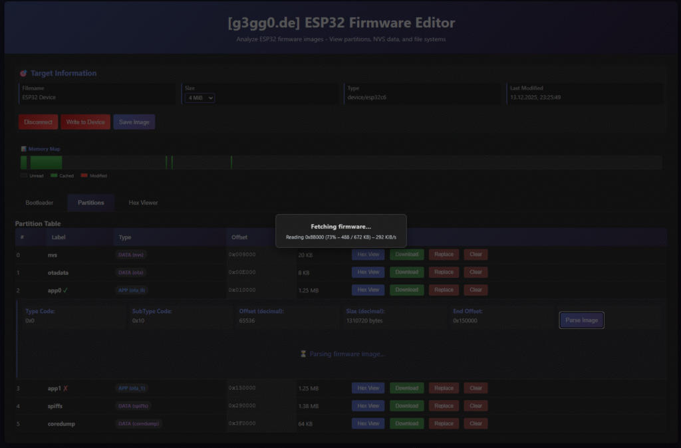Replace the app1 partition
Image resolution: width=681 pixels, height=448 pixels.
coord(444,388)
